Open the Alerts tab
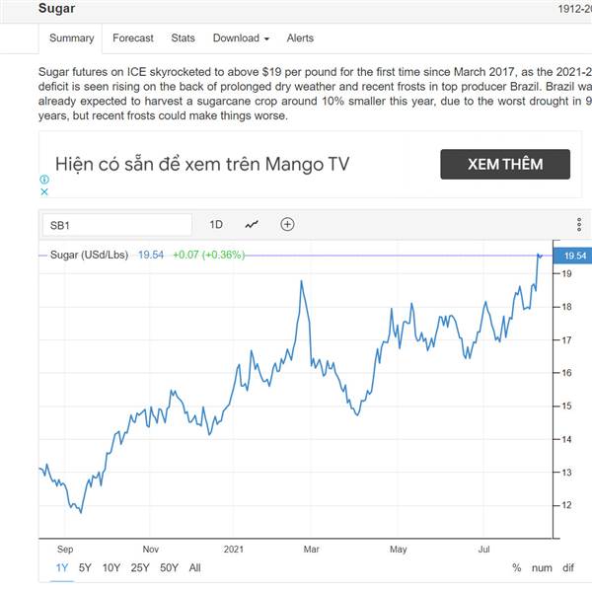 (300, 38)
